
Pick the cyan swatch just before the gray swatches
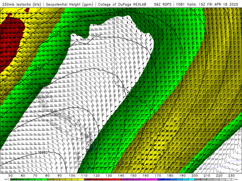click(191, 179)
